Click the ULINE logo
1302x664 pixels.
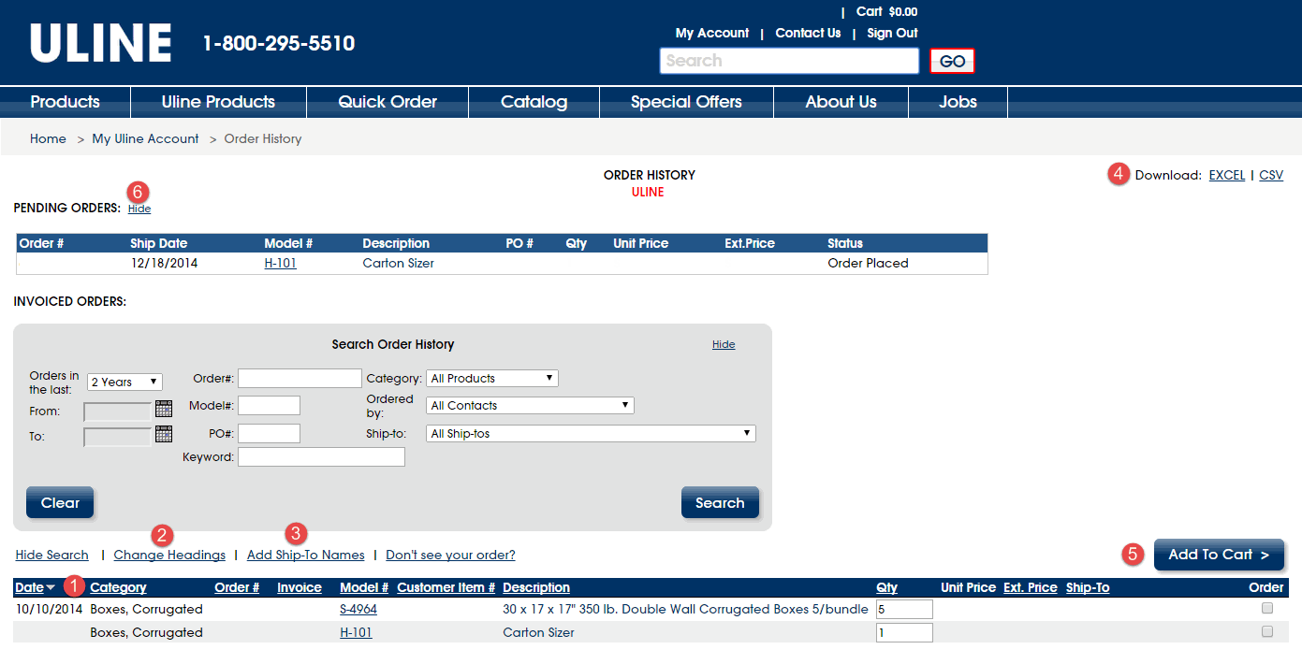(x=99, y=42)
